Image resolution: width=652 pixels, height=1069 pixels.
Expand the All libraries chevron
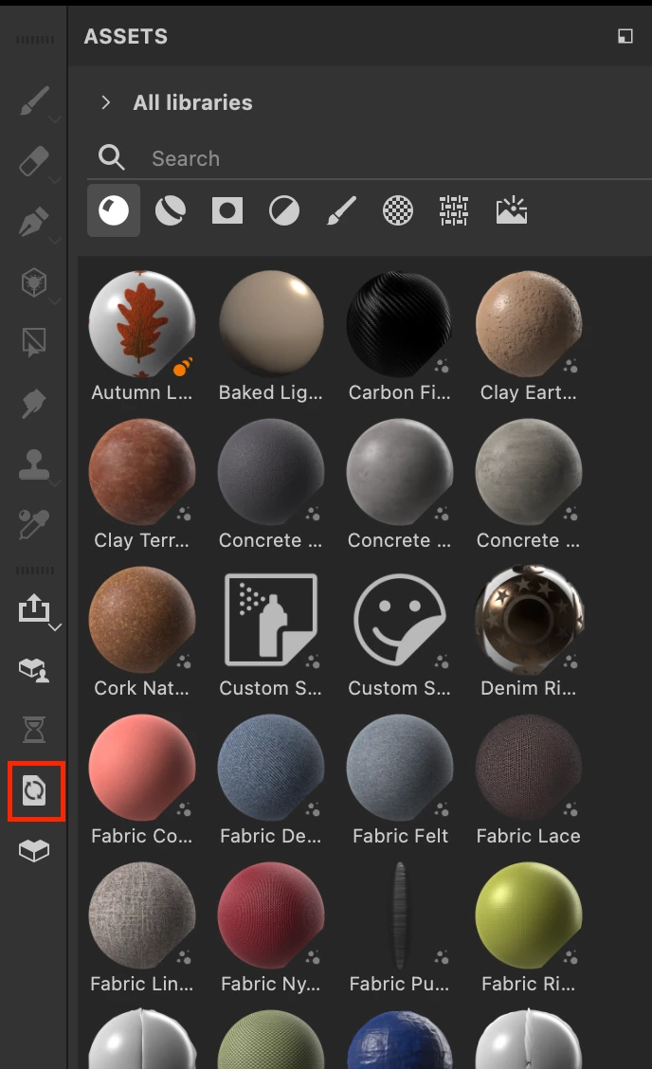click(106, 102)
